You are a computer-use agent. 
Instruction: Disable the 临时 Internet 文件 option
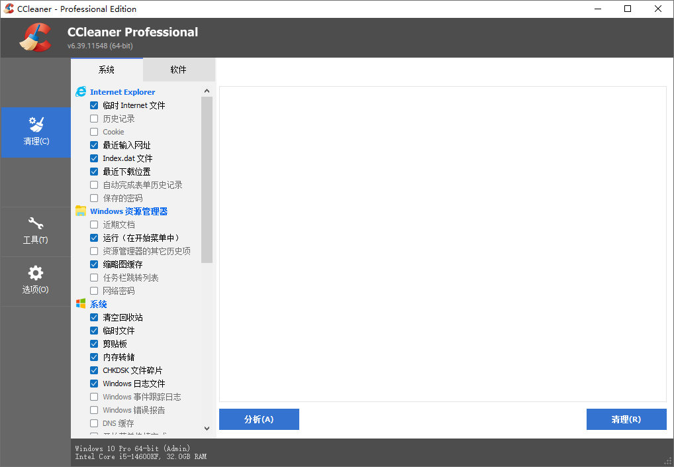tap(93, 105)
